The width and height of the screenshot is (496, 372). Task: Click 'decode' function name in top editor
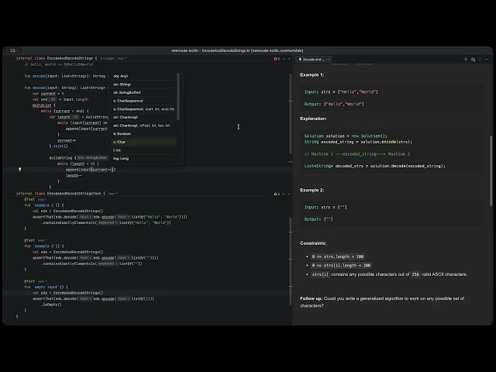tap(39, 88)
